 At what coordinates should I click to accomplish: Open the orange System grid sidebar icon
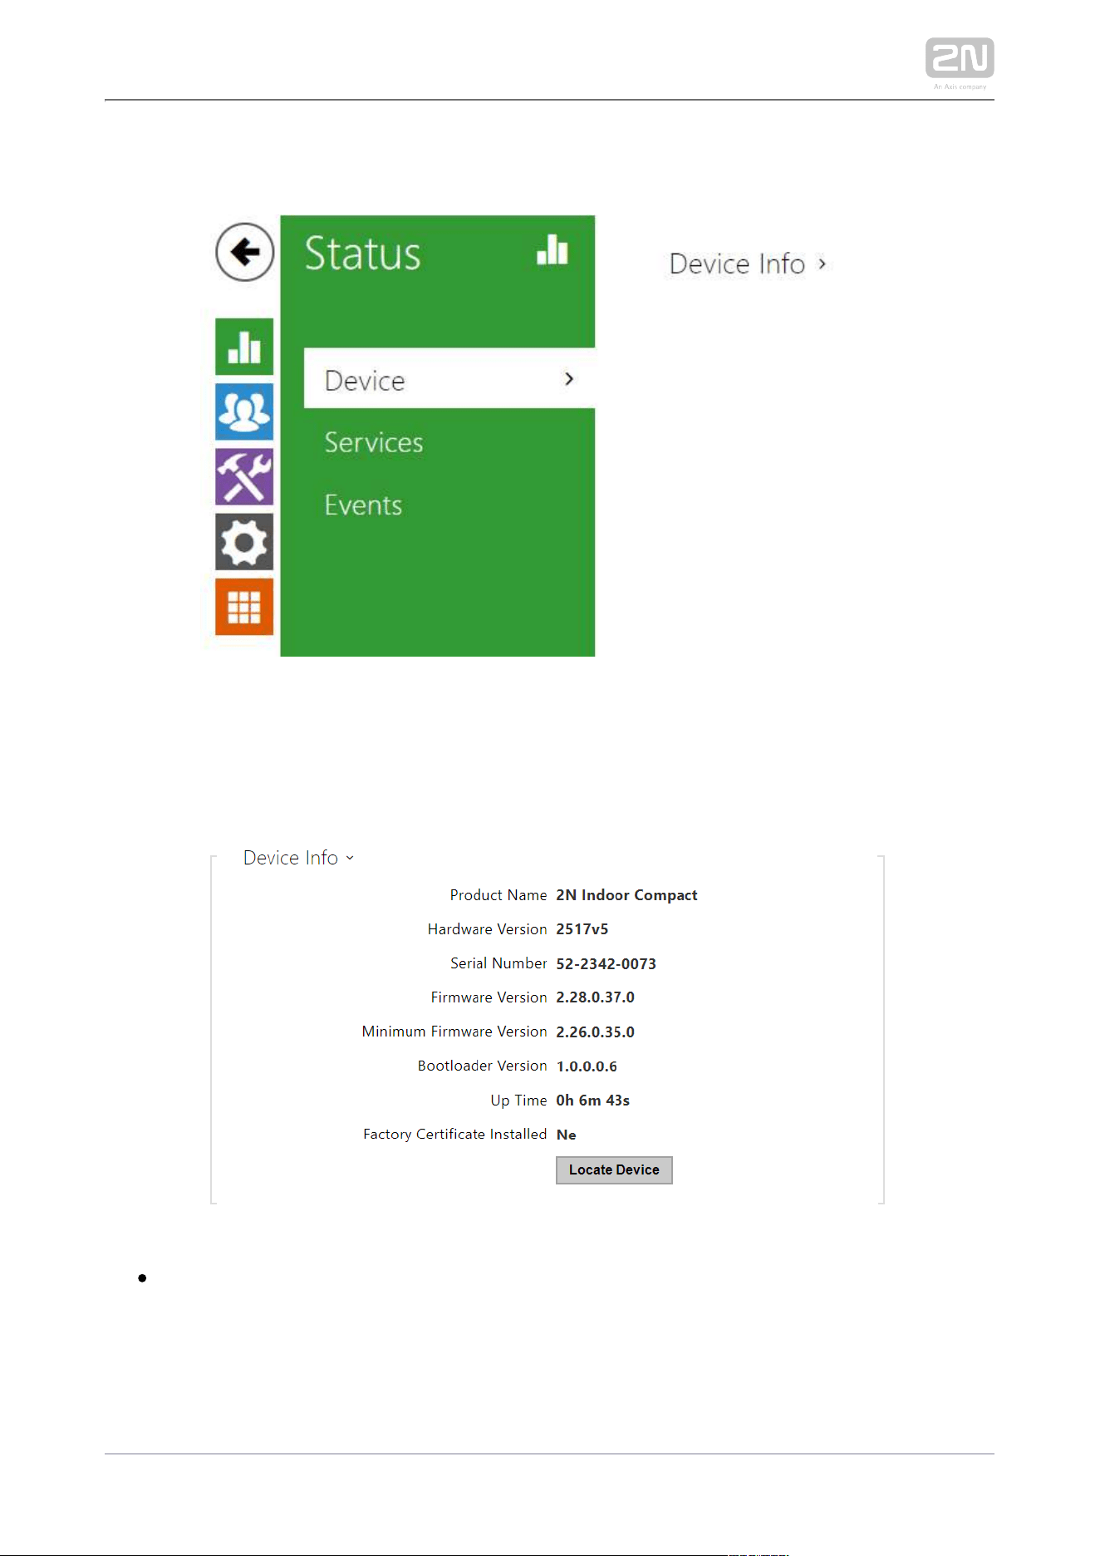click(244, 606)
